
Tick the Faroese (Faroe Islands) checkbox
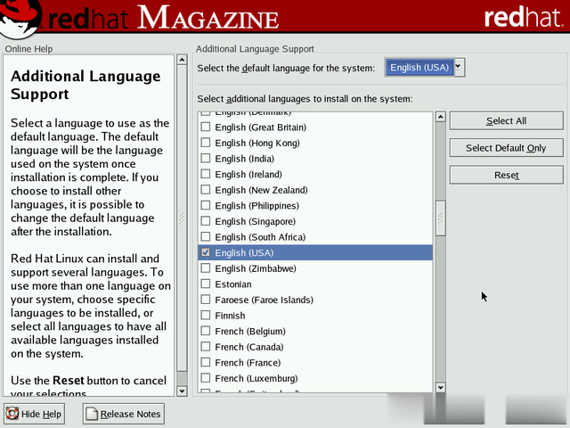pyautogui.click(x=206, y=300)
